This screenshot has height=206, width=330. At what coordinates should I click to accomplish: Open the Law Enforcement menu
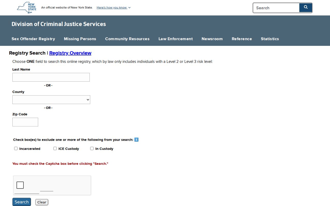pos(176,39)
